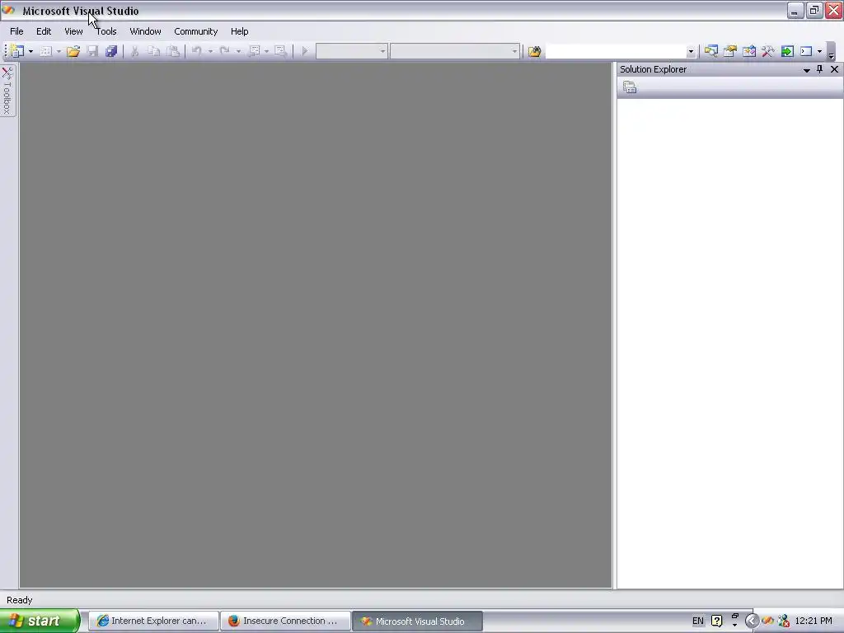Viewport: 844px width, 633px height.
Task: Expand the Add New Item dropdown arrow
Action: click(x=59, y=52)
